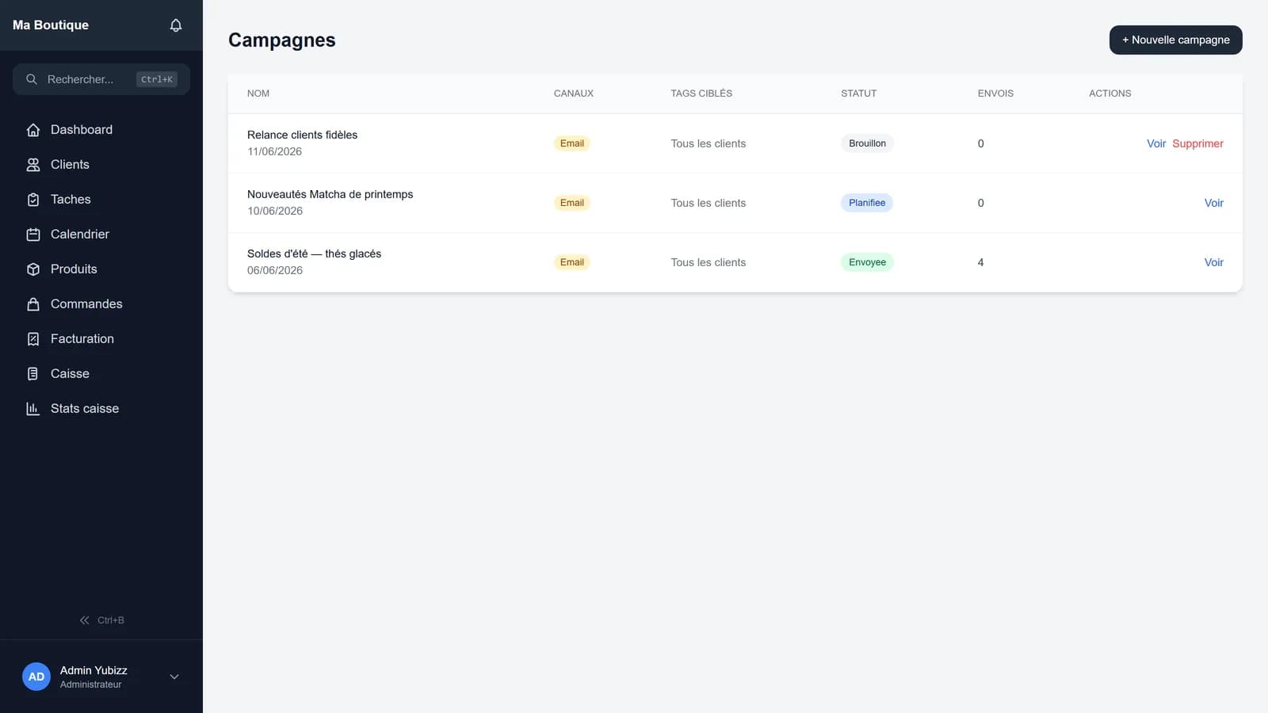
Task: Click Tous les clients in Brouillon row
Action: tap(708, 143)
